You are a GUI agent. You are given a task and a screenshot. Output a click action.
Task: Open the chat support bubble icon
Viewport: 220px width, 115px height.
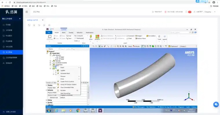tap(216, 104)
